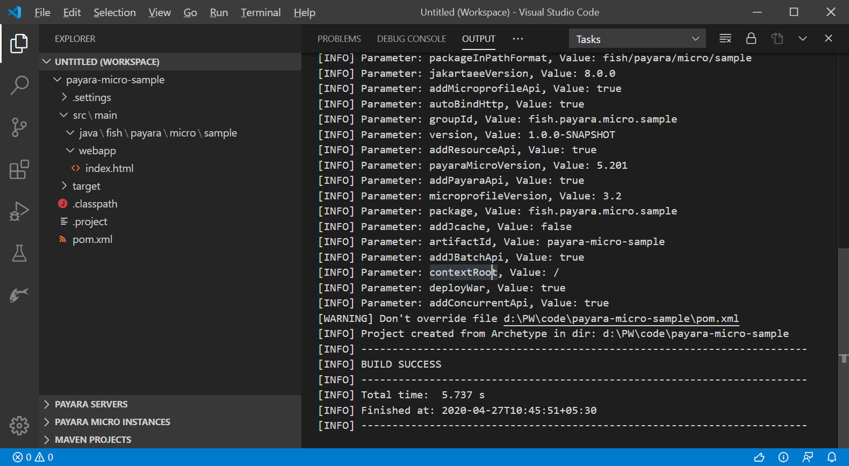The image size is (849, 466).
Task: Open the Help menu
Action: pos(304,12)
